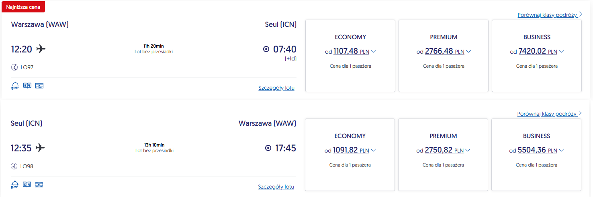
Task: Click the LOT airline logo beside LO98
Action: pos(14,166)
